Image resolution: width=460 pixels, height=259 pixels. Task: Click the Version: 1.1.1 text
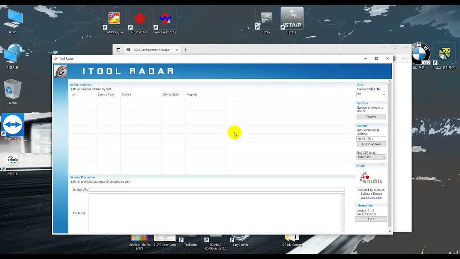365,210
